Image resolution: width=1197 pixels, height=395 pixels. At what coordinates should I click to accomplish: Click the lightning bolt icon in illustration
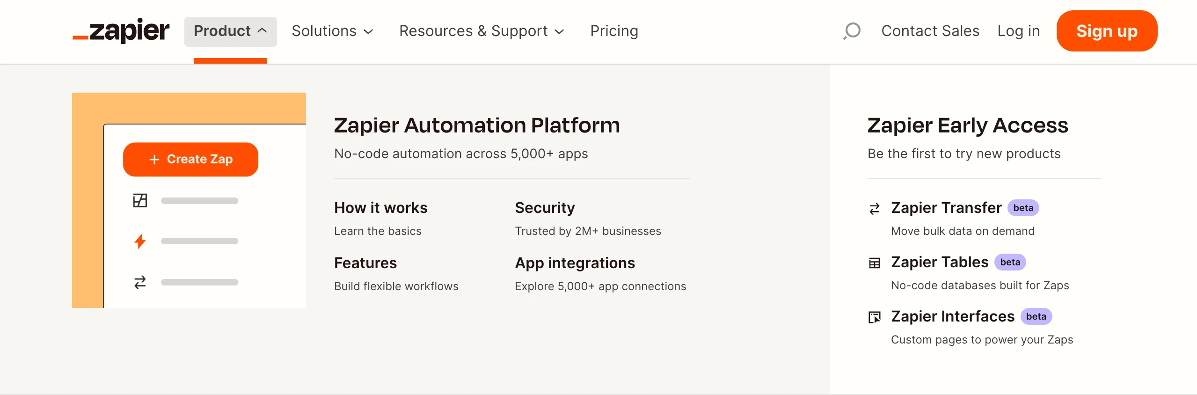pyautogui.click(x=140, y=241)
